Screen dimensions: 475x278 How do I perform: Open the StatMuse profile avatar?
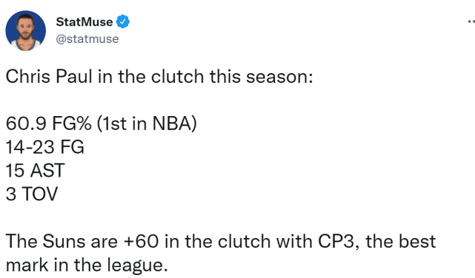coord(25,30)
